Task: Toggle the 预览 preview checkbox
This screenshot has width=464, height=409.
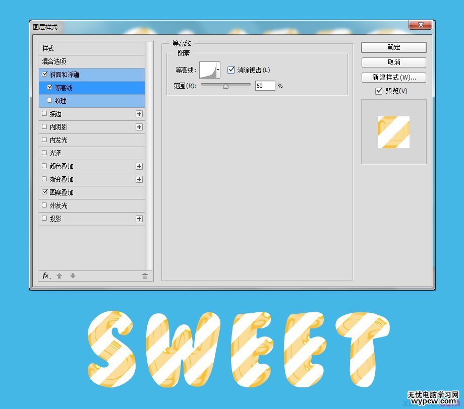Action: click(x=379, y=91)
